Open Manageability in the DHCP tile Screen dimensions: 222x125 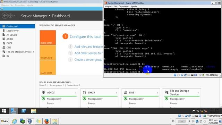[x=95, y=99]
